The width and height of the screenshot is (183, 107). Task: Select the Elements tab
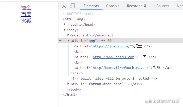pyautogui.click(x=91, y=6)
